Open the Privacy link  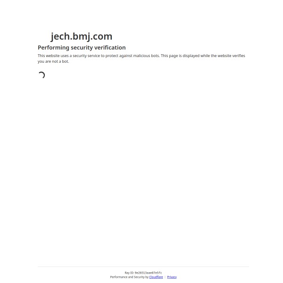click(172, 277)
